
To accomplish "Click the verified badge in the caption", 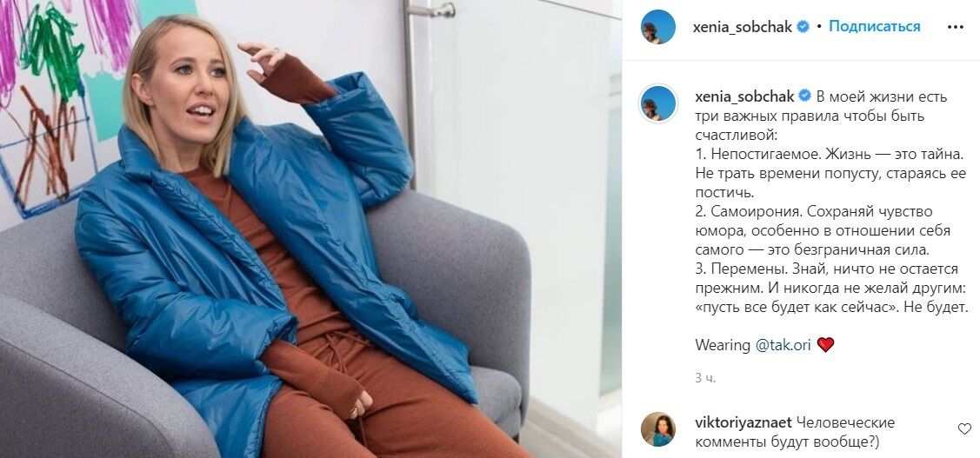I will coord(805,96).
